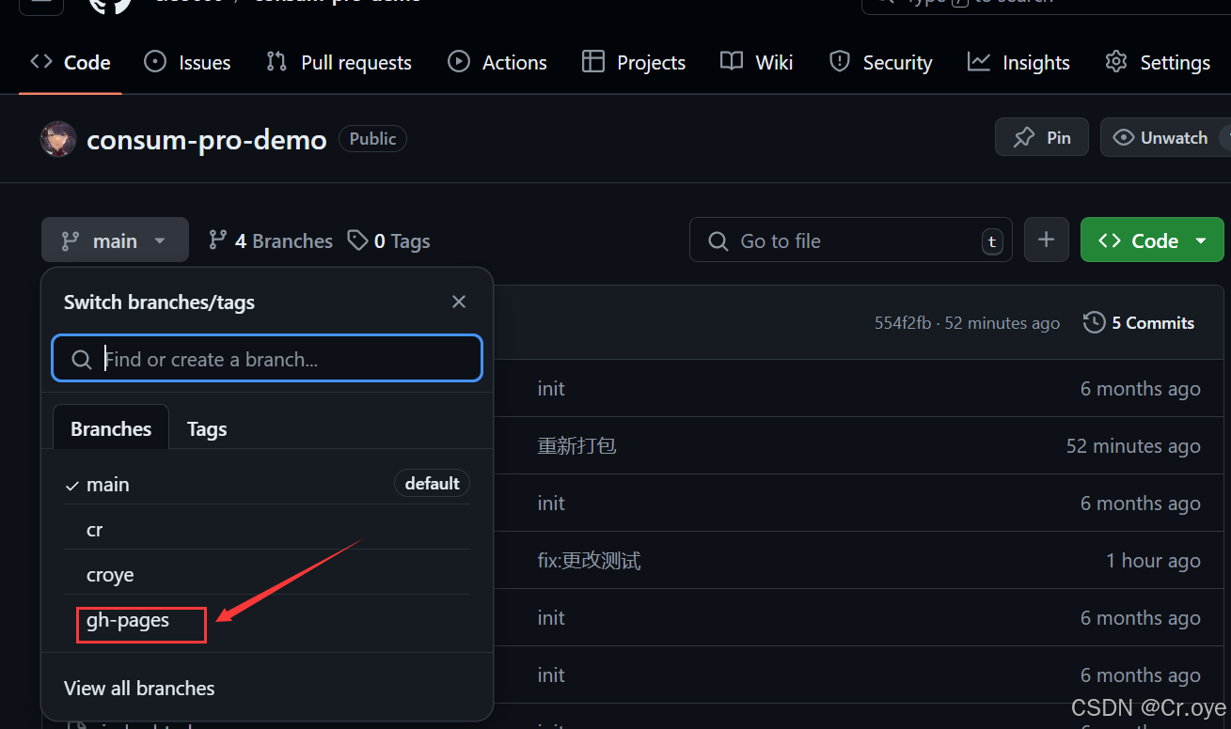Click the Wiki book icon
This screenshot has height=729, width=1231.
(732, 62)
